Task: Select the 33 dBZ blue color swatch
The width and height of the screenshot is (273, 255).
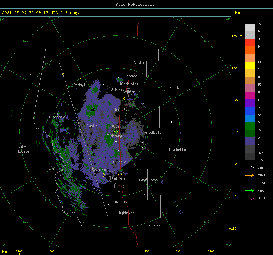Action: tap(250, 111)
